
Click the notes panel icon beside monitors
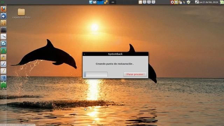click(x=140, y=2)
